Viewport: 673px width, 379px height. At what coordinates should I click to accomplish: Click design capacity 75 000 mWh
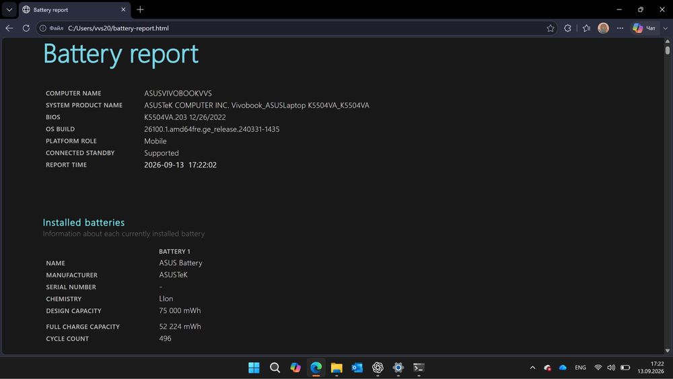pos(180,311)
